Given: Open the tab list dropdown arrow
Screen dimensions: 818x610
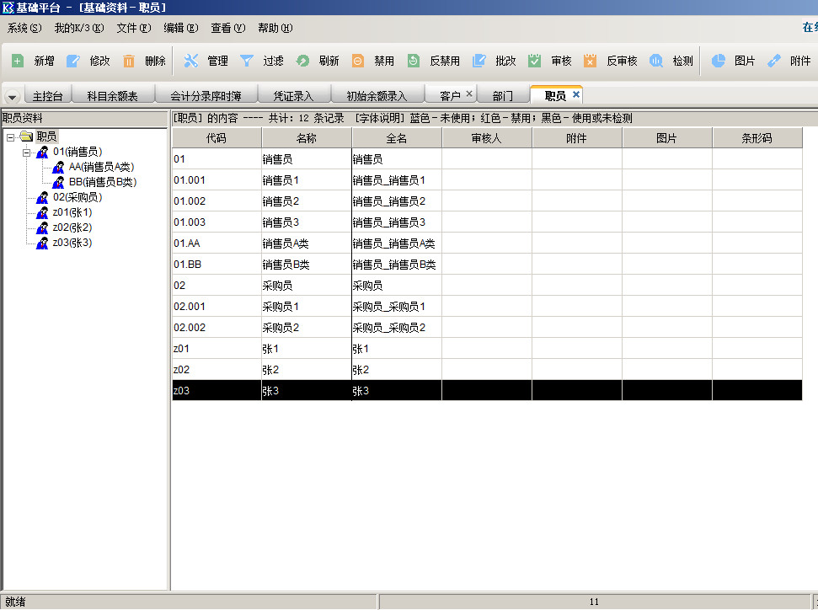Looking at the screenshot, I should pyautogui.click(x=12, y=96).
